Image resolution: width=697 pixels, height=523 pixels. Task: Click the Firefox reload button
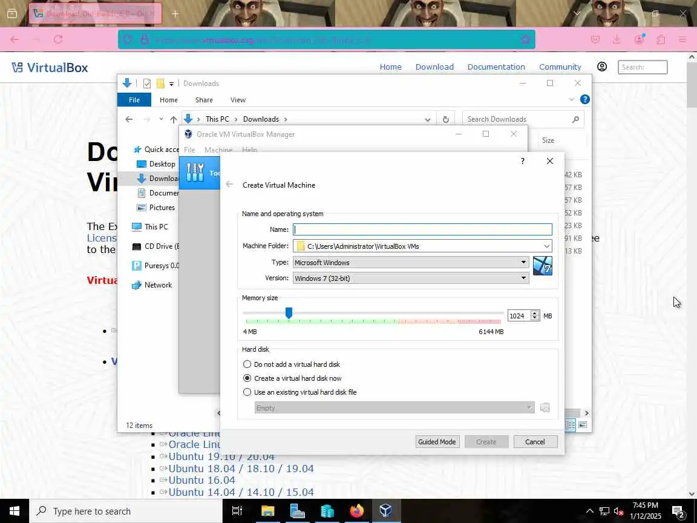pos(58,39)
